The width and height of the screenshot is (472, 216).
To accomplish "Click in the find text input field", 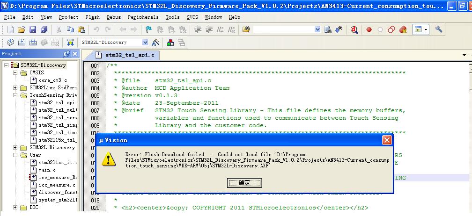I will click(x=284, y=29).
